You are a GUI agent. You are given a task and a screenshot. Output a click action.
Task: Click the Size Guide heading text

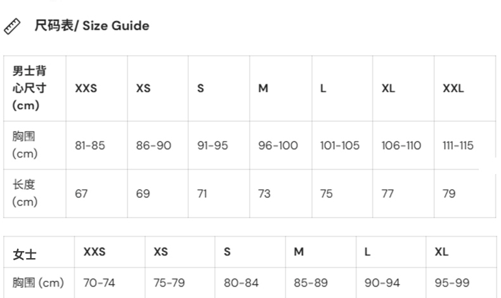tap(91, 26)
